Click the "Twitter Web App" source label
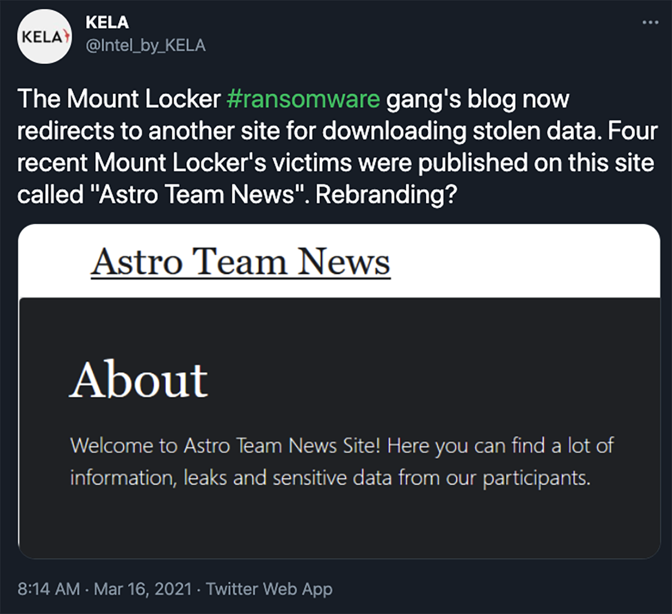This screenshot has height=614, width=672. (x=269, y=589)
